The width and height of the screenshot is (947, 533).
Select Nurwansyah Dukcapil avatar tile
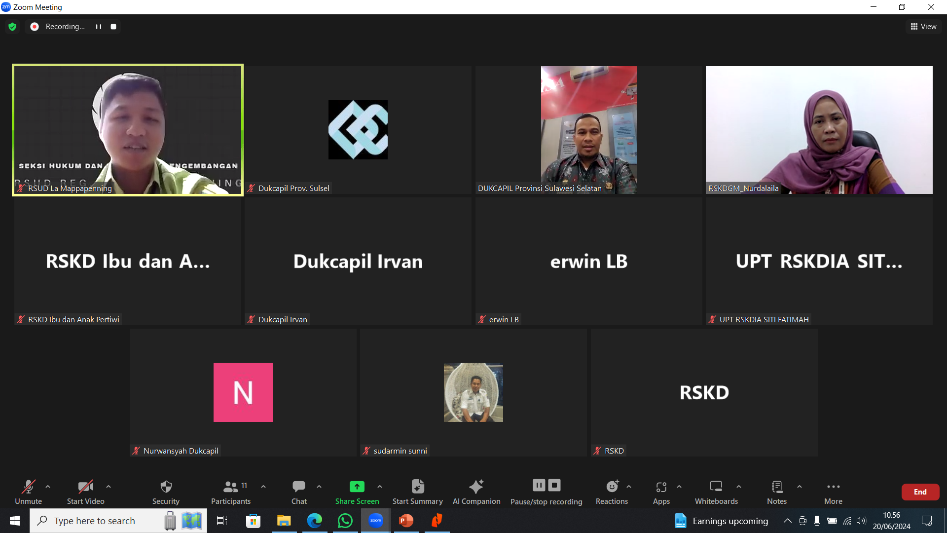pyautogui.click(x=243, y=392)
